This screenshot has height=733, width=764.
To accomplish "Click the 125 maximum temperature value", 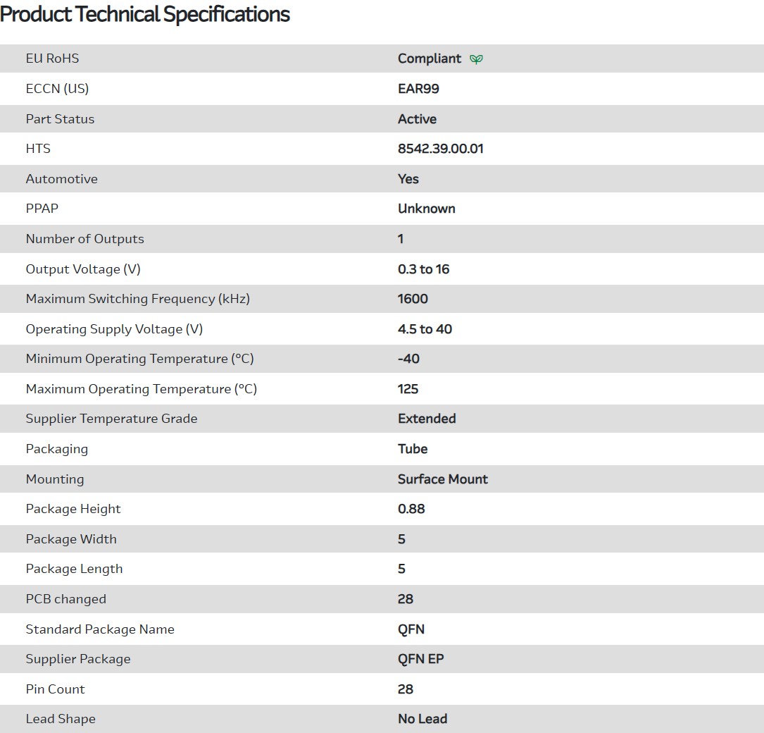I will pyautogui.click(x=408, y=389).
